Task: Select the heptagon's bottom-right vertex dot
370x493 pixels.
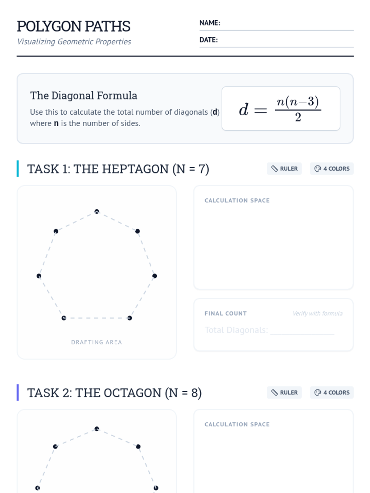Action: [129, 318]
